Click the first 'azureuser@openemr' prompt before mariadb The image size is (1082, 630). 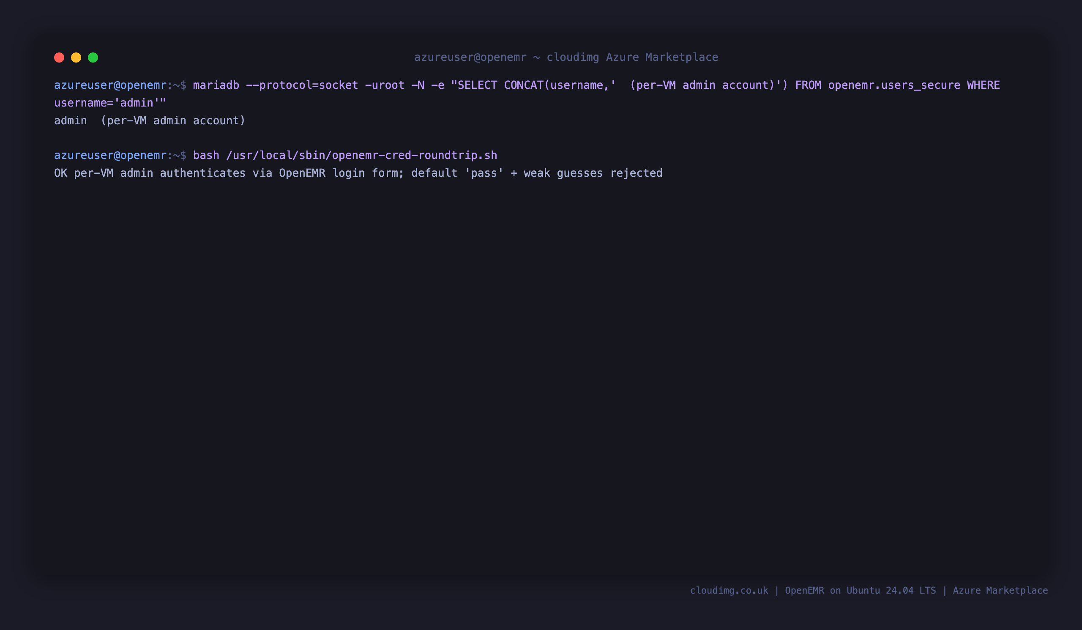pos(110,85)
